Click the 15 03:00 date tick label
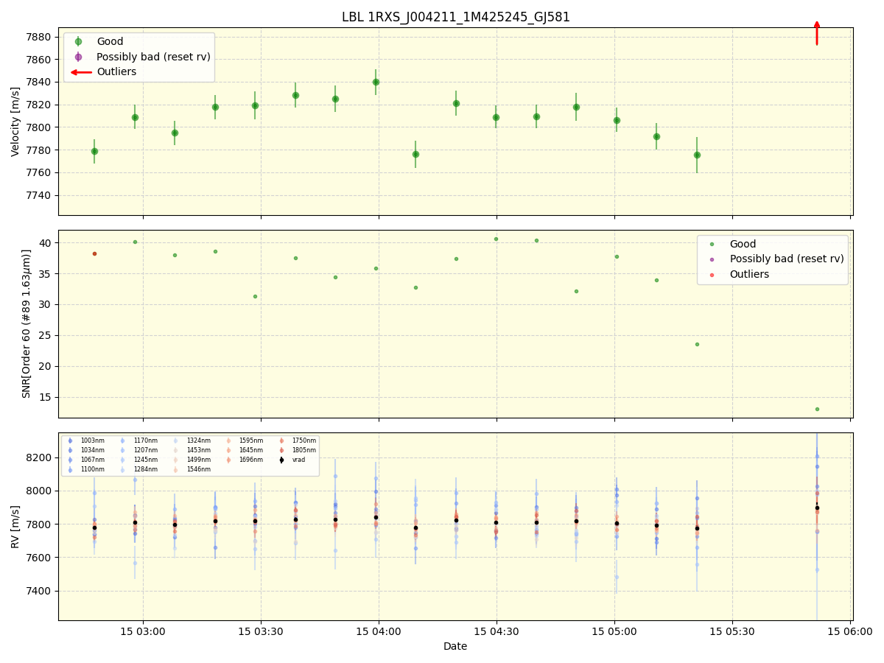Image resolution: width=884 pixels, height=663 pixels. (143, 631)
